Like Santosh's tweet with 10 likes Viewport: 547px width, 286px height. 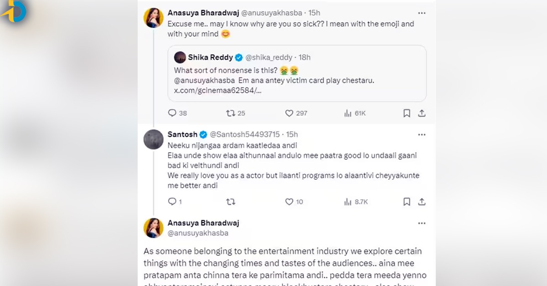(x=289, y=201)
